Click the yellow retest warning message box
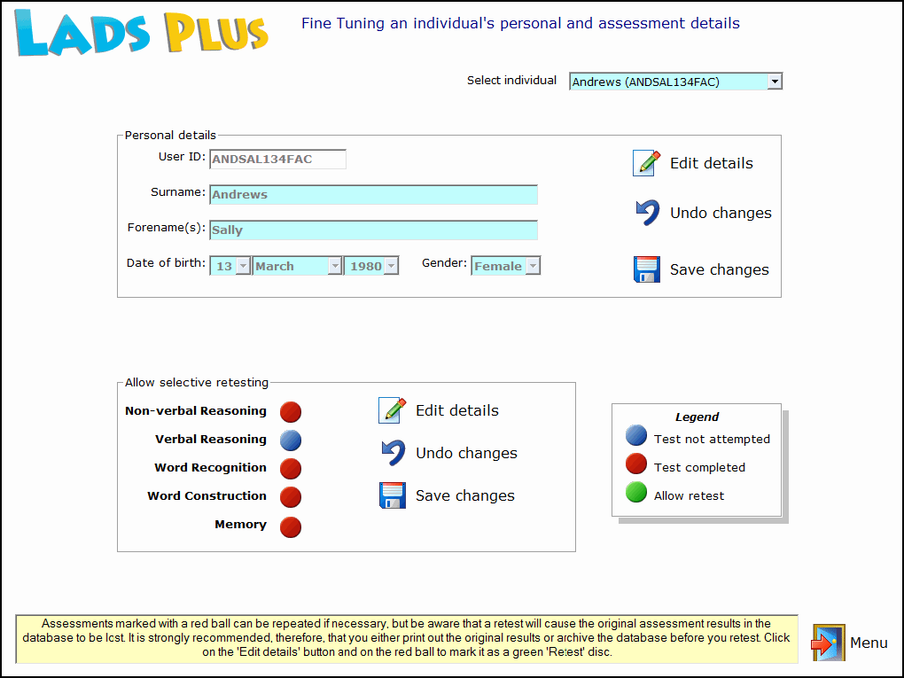 (407, 638)
